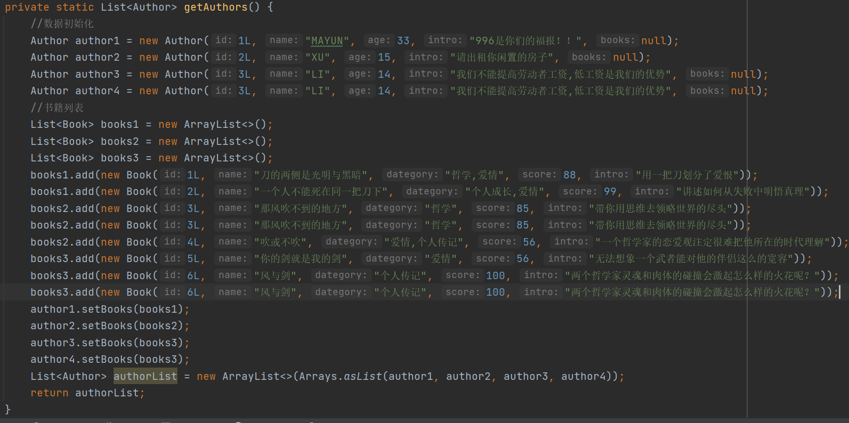
Task: Click the book id value 4L
Action: tap(193, 242)
